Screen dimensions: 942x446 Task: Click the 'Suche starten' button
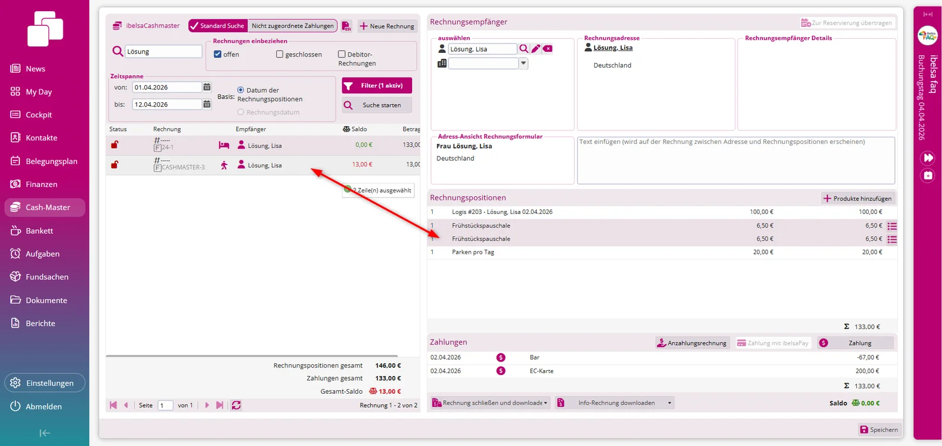tap(377, 105)
